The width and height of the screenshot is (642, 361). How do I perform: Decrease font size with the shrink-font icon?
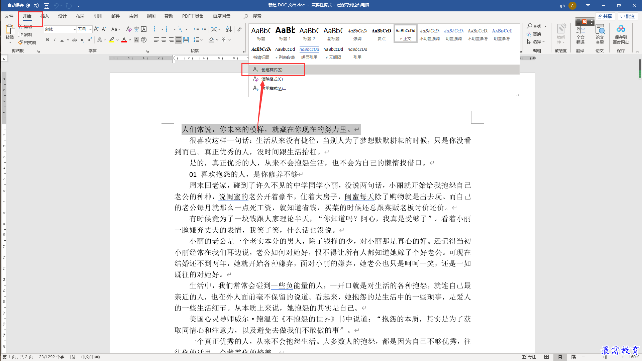pos(104,29)
